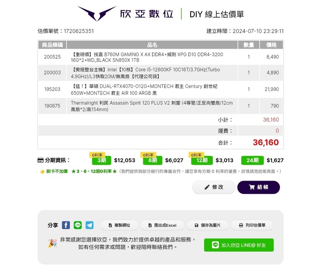This screenshot has width=321, height=268.
Task: Print the quote with 列印估價單
Action: click(x=252, y=225)
